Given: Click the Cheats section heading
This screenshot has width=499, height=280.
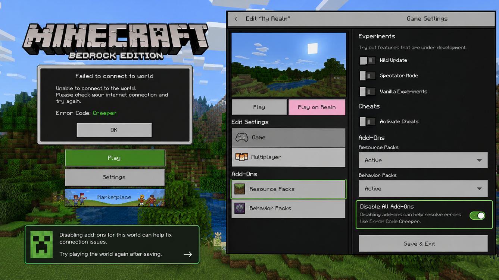Looking at the screenshot, I should pyautogui.click(x=369, y=106).
